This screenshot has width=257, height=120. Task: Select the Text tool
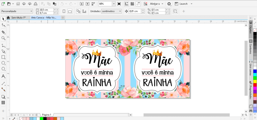[x=3, y=76]
